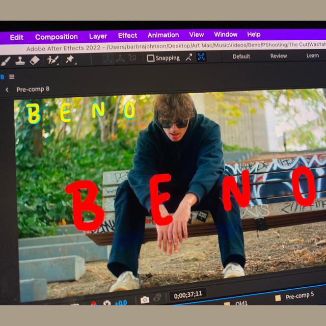This screenshot has height=326, width=326.
Task: Select the Eraser tool
Action: 35,60
